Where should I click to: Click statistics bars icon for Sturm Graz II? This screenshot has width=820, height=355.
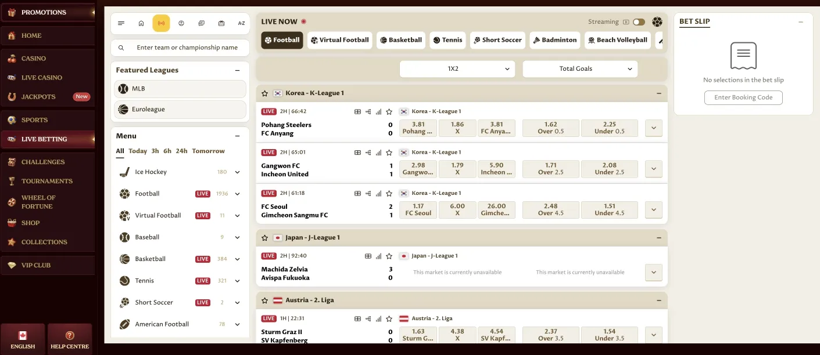pyautogui.click(x=379, y=318)
